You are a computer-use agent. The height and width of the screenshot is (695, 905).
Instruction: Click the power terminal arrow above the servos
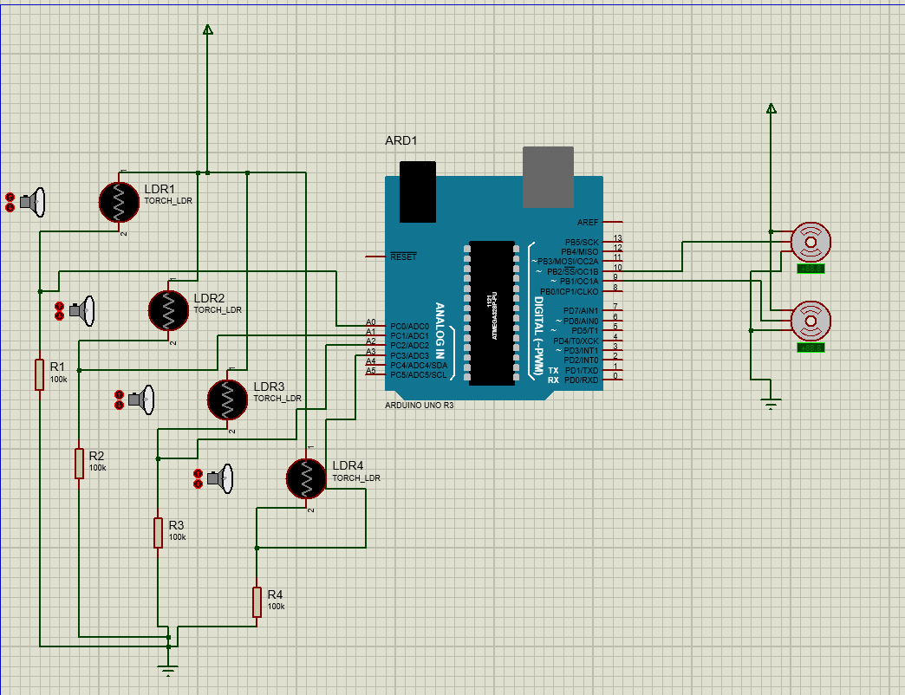[772, 107]
